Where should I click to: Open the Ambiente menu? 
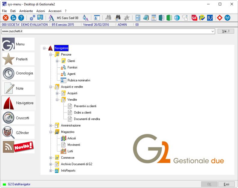click(x=26, y=11)
